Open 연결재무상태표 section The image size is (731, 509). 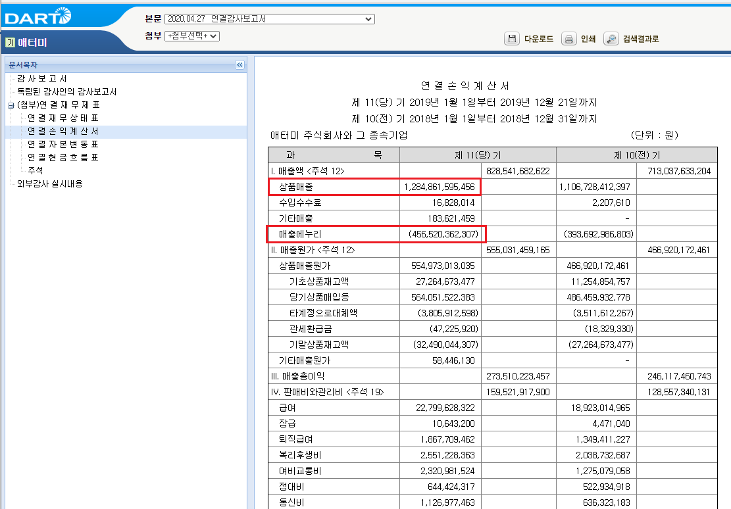coord(63,118)
